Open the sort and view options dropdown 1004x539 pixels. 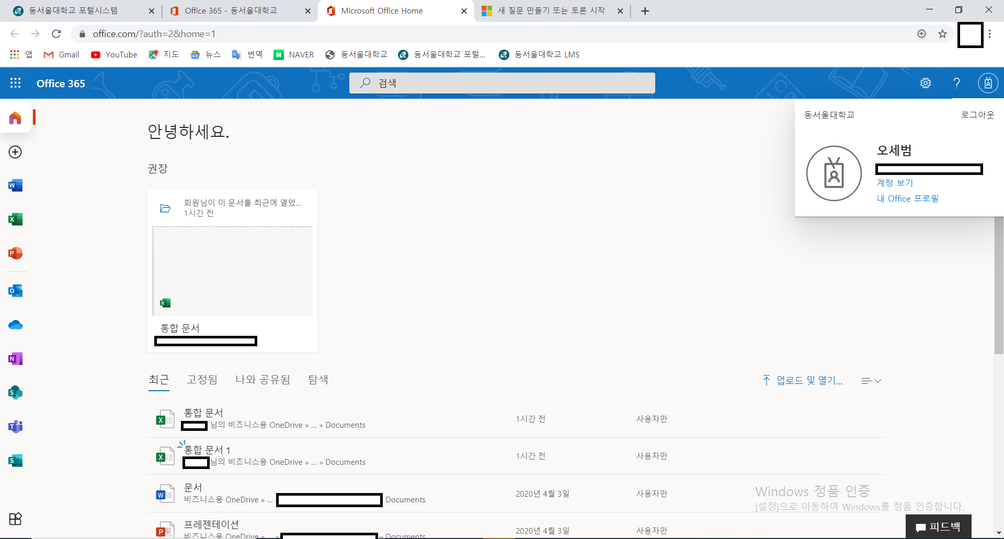tap(871, 381)
